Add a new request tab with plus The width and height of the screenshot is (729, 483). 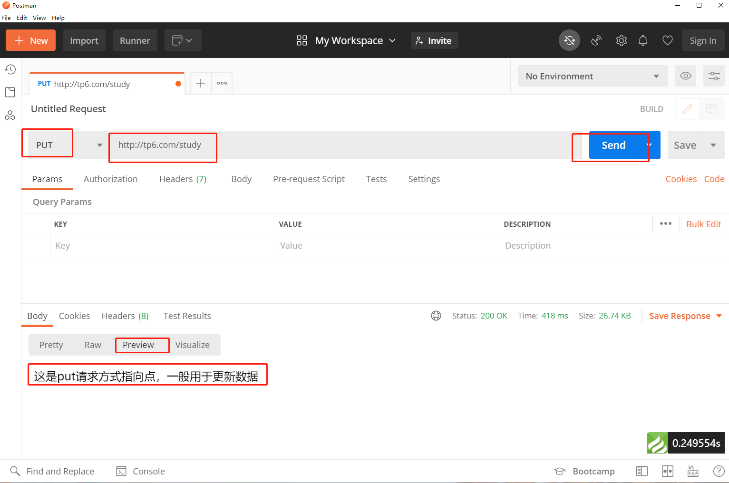click(201, 83)
